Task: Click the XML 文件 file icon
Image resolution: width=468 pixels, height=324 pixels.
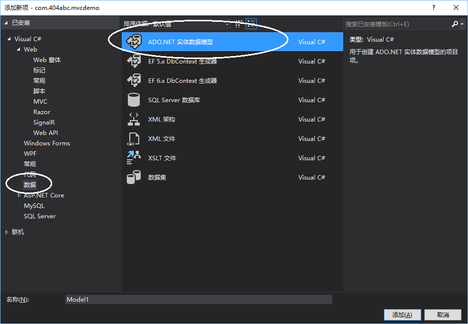Action: [x=133, y=139]
